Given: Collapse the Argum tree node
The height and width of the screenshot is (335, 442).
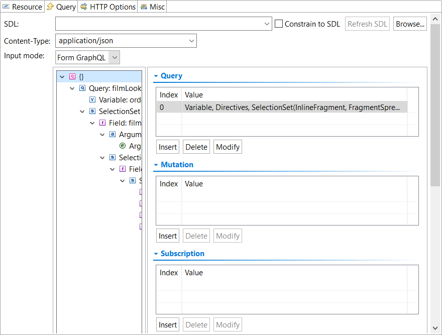Looking at the screenshot, I should coord(102,135).
